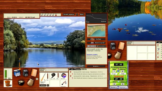The height and width of the screenshot is (91, 162).
Task: Open the Запреты button
Action: pyautogui.click(x=96, y=66)
